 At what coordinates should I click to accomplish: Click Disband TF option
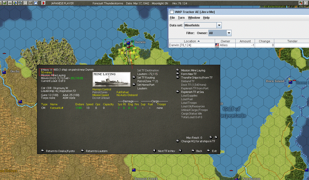pyautogui.click(x=188, y=81)
